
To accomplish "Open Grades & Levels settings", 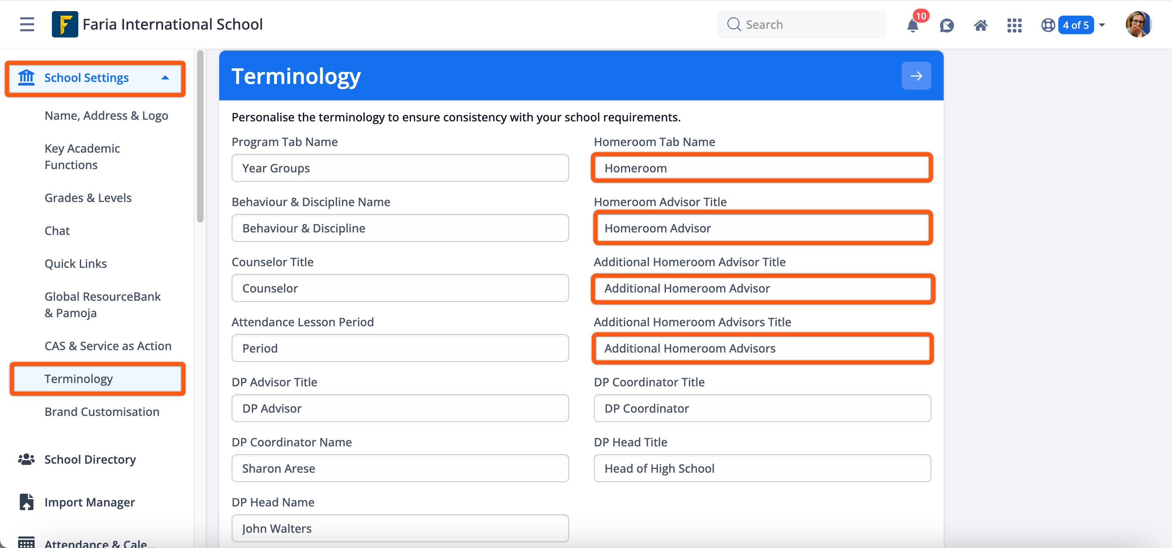I will (88, 197).
